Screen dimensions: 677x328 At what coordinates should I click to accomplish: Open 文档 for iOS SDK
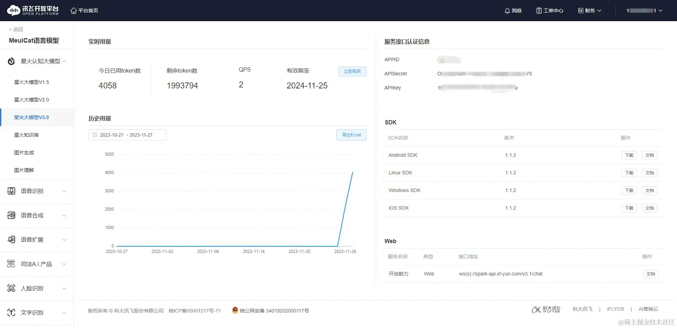click(649, 208)
